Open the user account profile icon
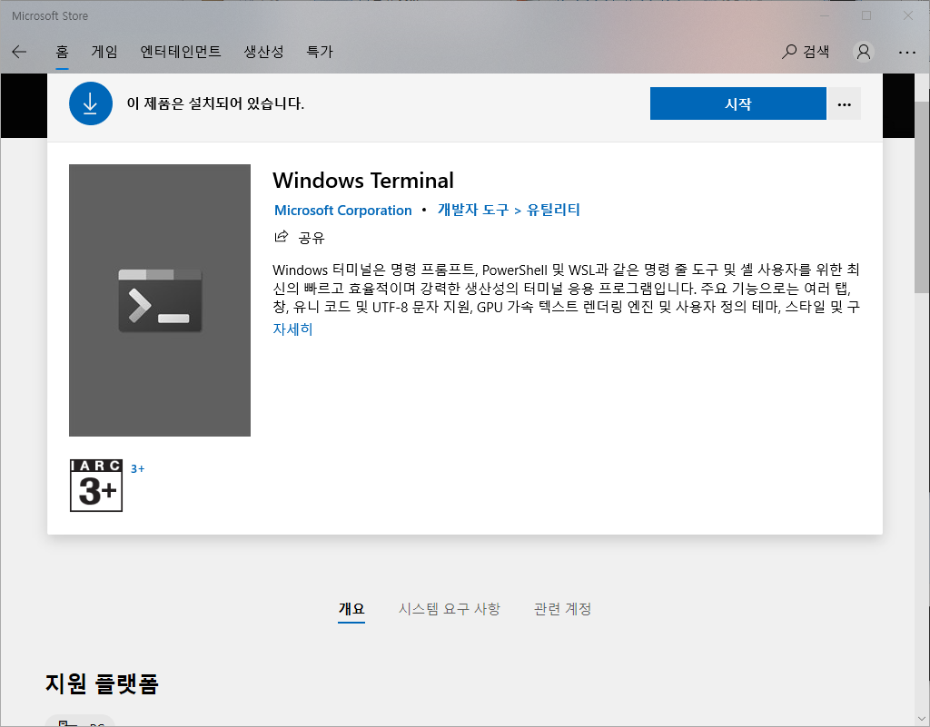Screen dimensions: 930x727 point(864,52)
